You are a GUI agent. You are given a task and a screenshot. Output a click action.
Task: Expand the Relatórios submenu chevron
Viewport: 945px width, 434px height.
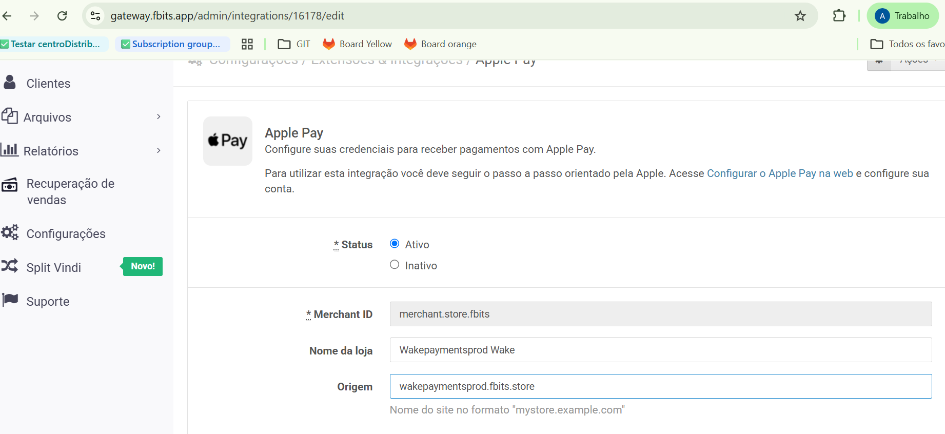159,150
